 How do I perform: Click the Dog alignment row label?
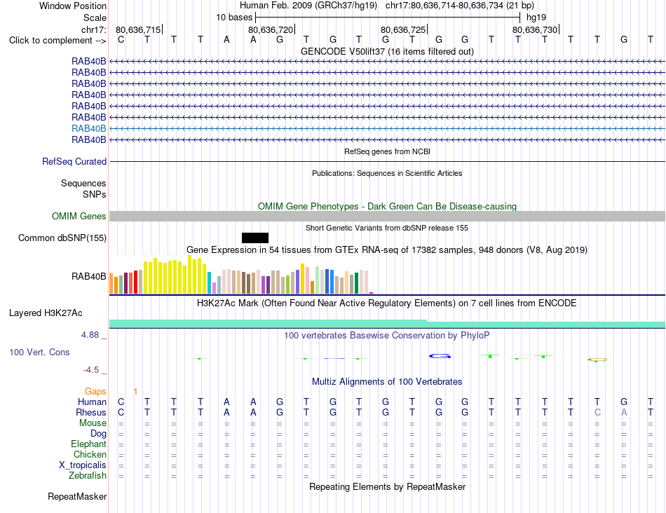(x=99, y=433)
